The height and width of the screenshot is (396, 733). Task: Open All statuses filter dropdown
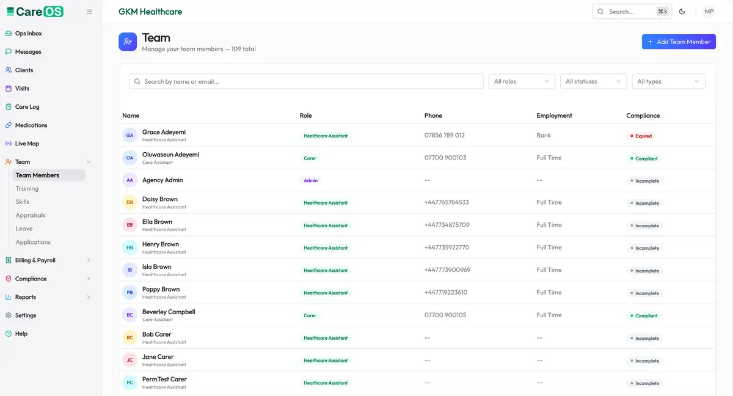[x=593, y=81]
